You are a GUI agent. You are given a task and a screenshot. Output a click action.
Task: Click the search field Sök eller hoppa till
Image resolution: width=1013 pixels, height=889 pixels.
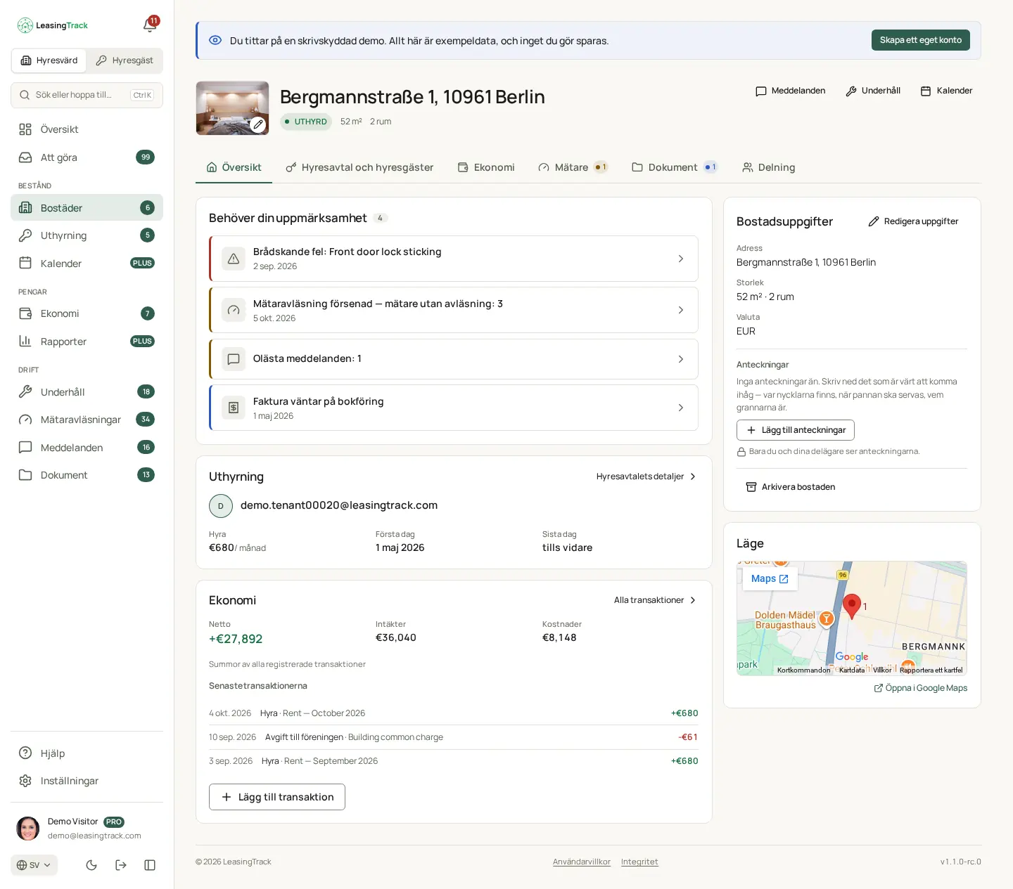[87, 95]
